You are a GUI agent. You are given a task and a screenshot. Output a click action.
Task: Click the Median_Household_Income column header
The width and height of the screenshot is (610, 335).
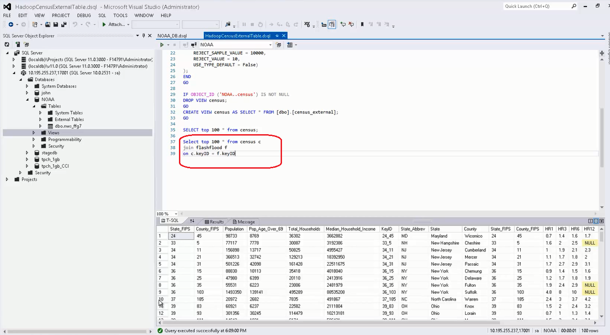pos(351,229)
